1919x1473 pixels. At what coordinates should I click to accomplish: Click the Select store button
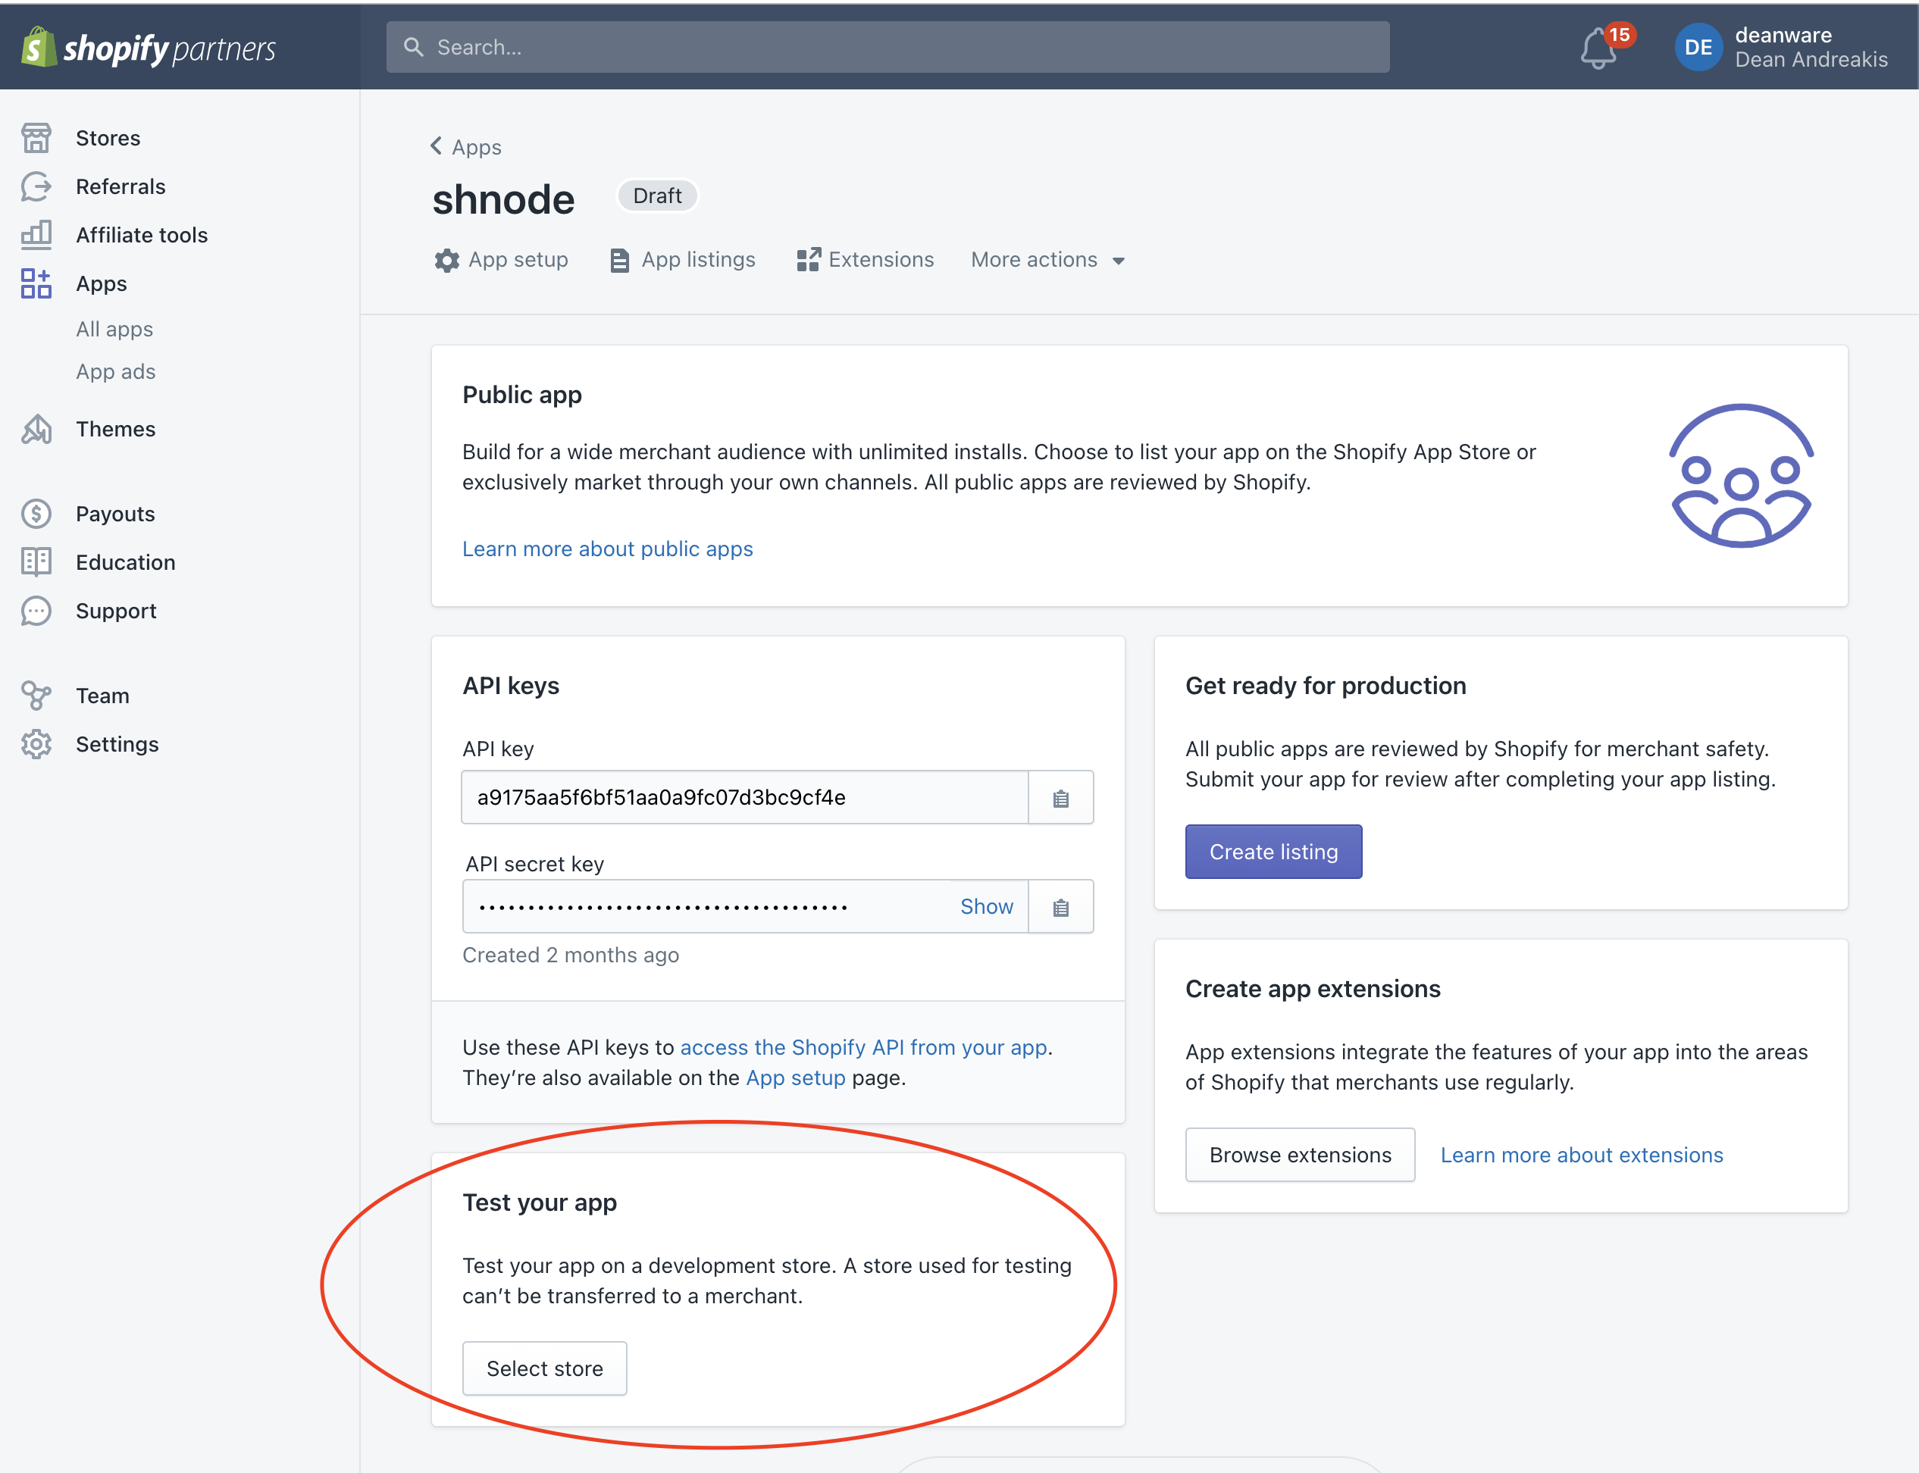coord(543,1368)
